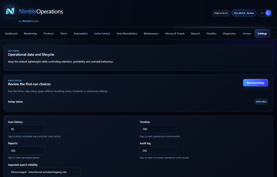The width and height of the screenshot is (277, 177).
Task: Click the "Operational data and lifecycle" heading
Action: click(x=31, y=55)
